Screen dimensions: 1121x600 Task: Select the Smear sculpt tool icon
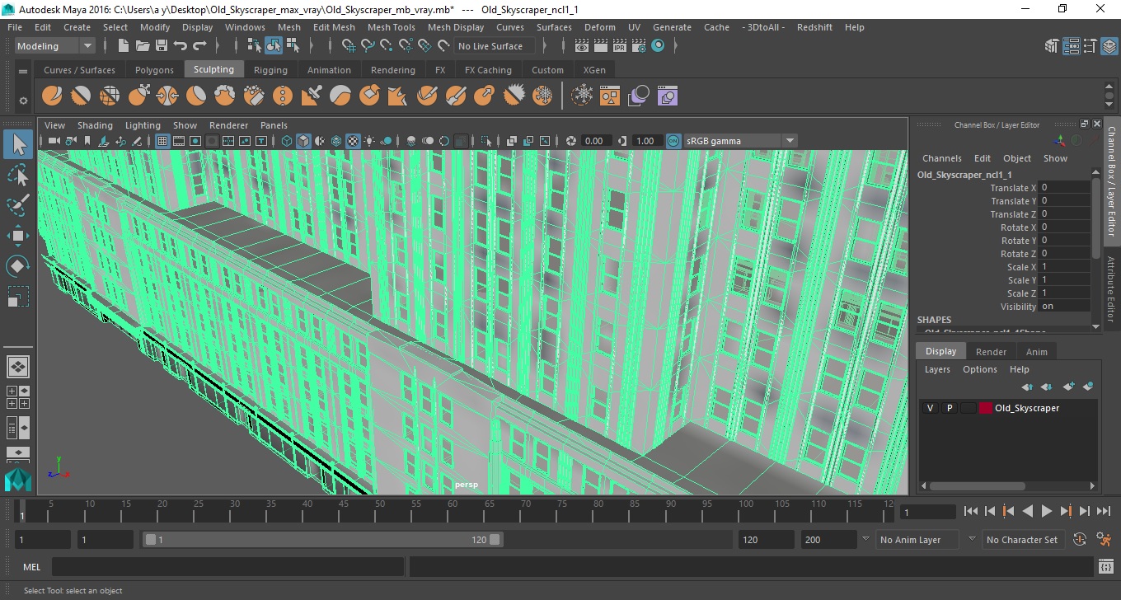coord(456,96)
